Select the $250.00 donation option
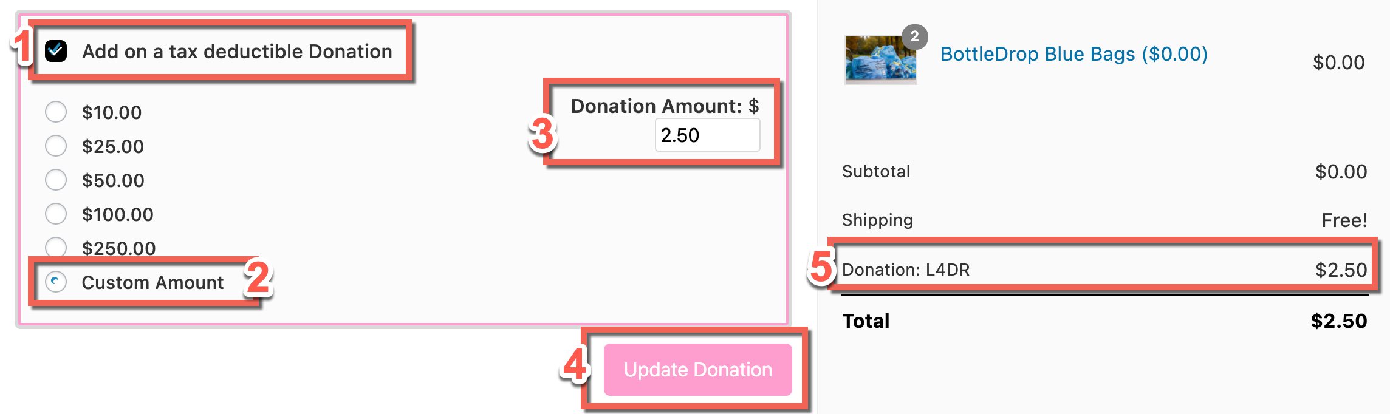Screen dimensions: 1390x414 [x=57, y=248]
